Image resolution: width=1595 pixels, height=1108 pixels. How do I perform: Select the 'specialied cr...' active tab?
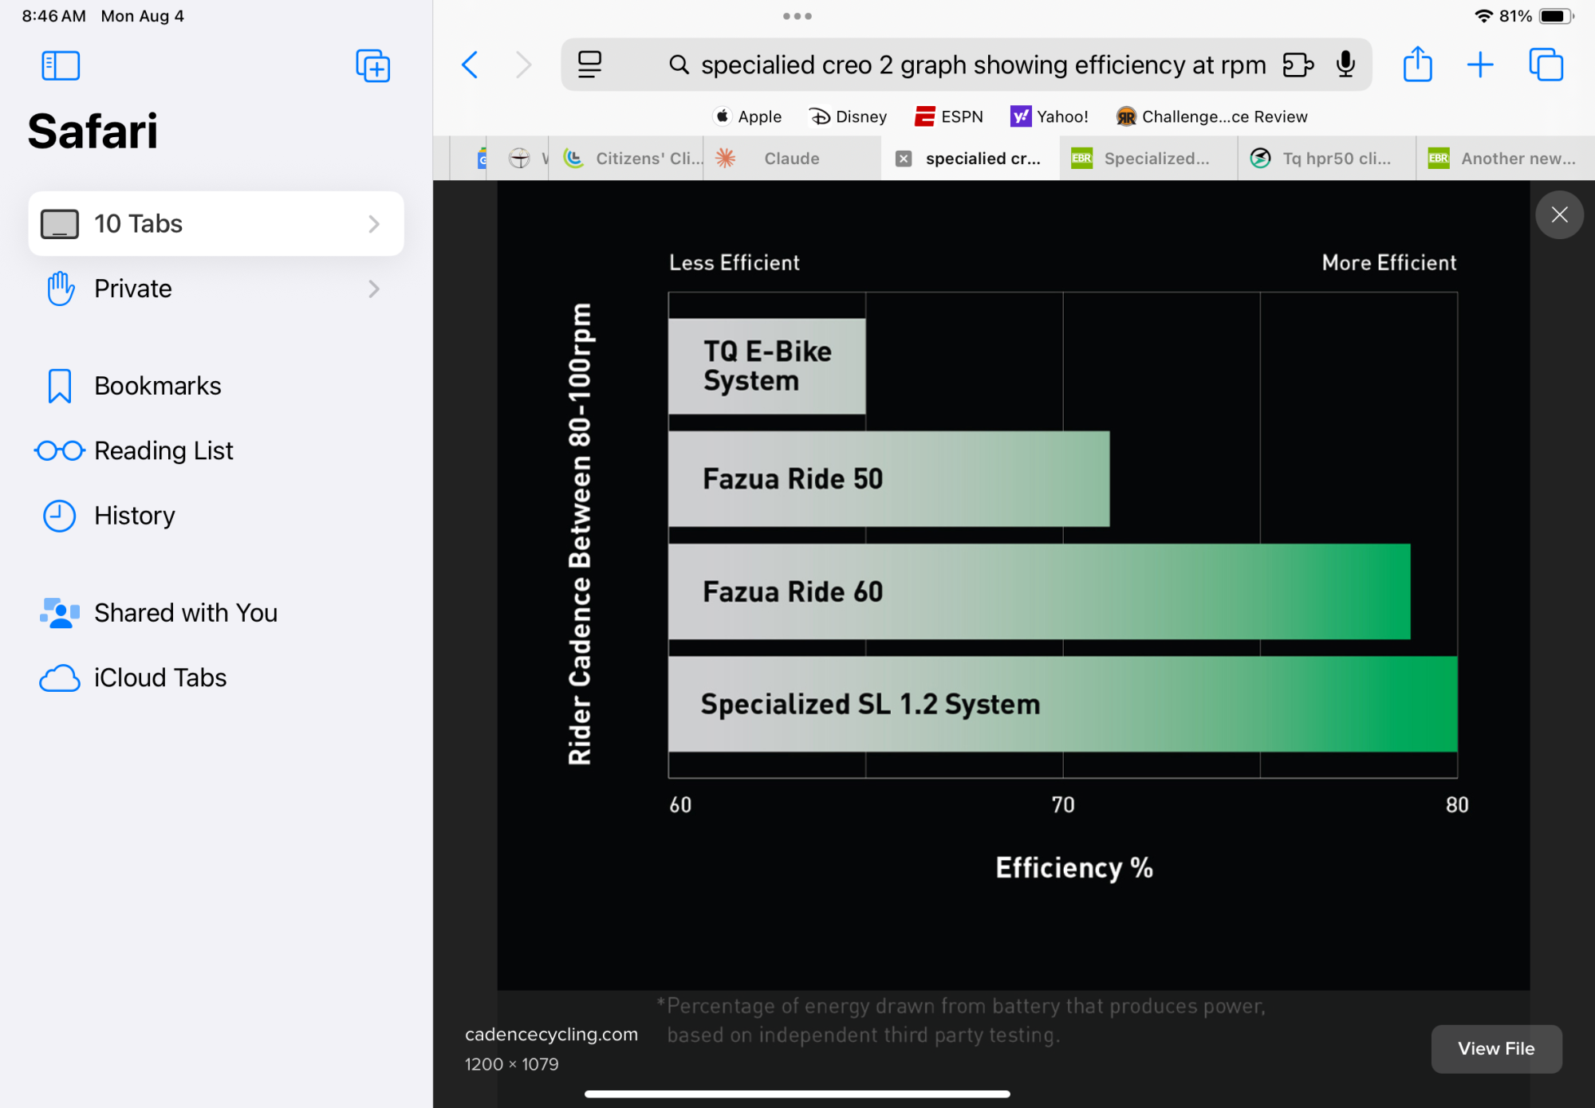point(971,159)
